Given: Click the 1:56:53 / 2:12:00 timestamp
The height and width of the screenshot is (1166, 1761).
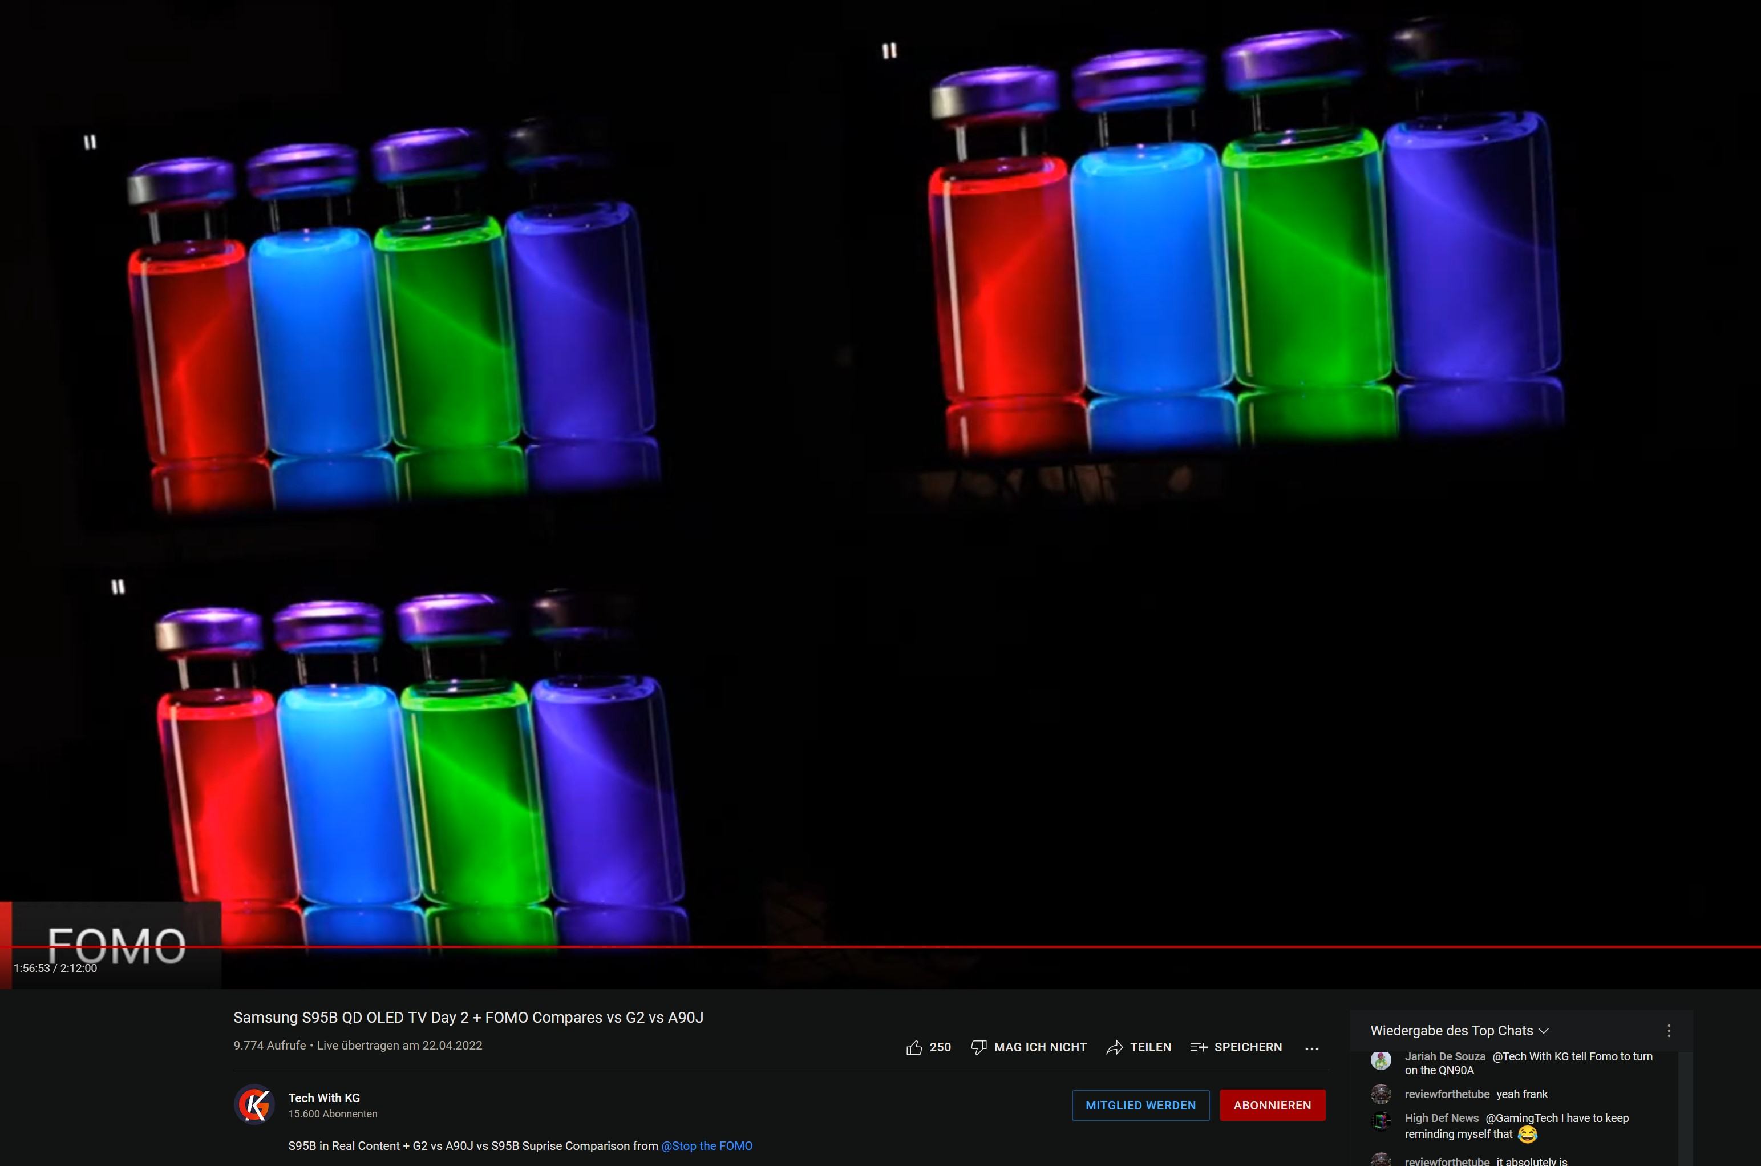Looking at the screenshot, I should (x=55, y=968).
